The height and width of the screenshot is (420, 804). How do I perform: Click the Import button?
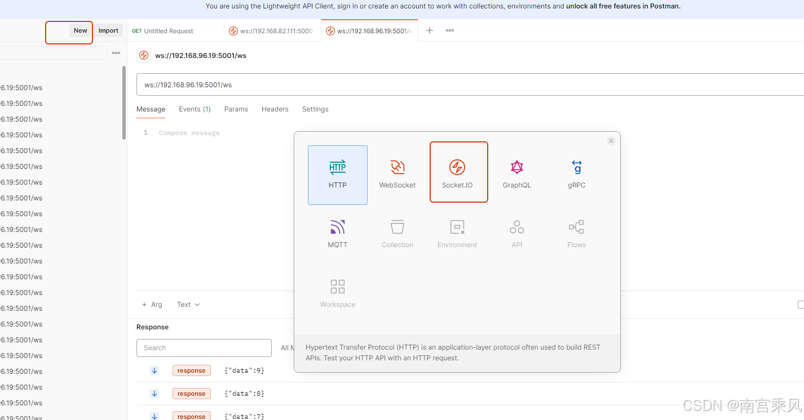tap(108, 30)
